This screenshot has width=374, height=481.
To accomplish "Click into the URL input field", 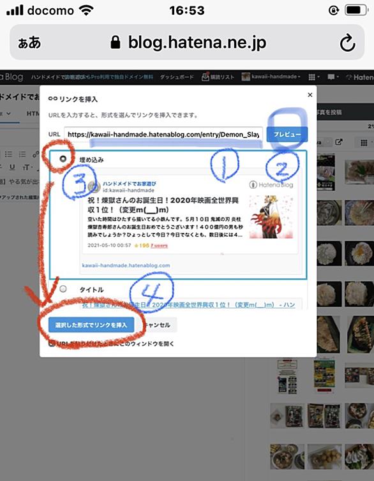I will [163, 135].
